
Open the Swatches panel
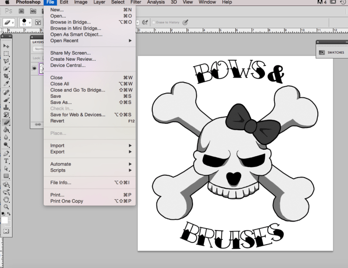coord(331,52)
